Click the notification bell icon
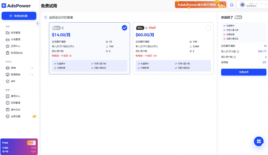The image size is (268, 155). click(x=232, y=5)
